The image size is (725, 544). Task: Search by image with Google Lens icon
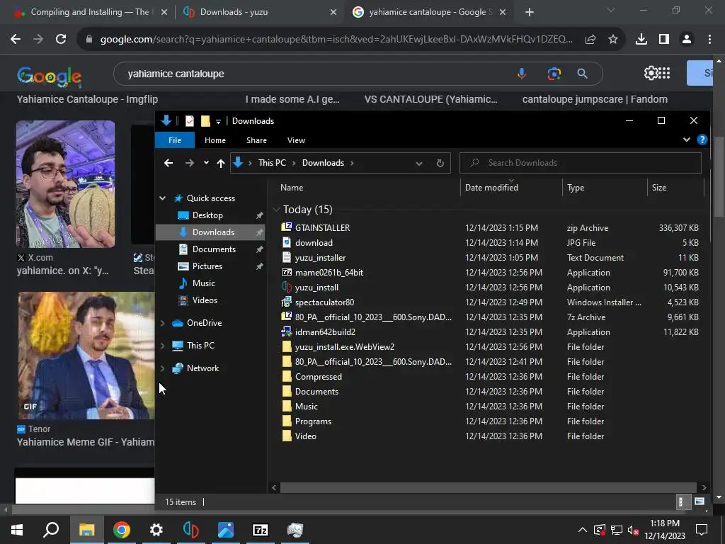[x=554, y=74]
